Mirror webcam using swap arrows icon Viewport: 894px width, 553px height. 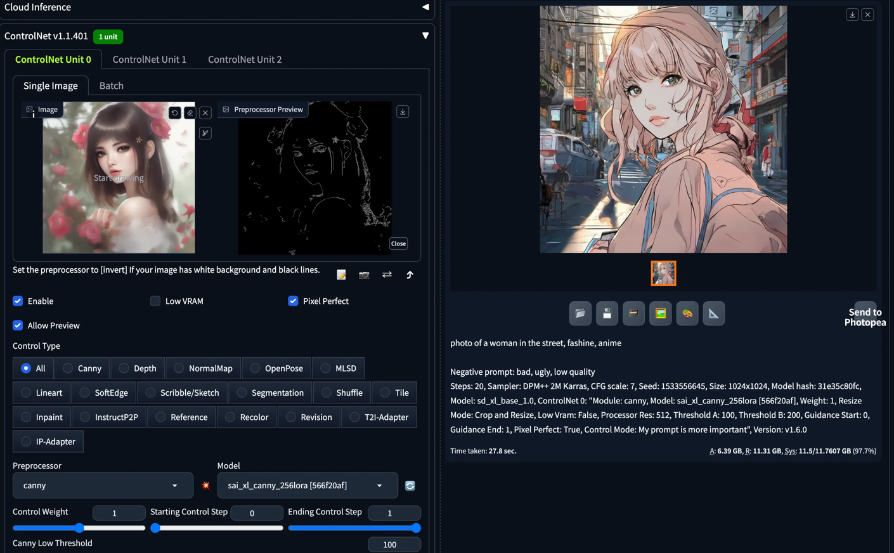(x=387, y=275)
